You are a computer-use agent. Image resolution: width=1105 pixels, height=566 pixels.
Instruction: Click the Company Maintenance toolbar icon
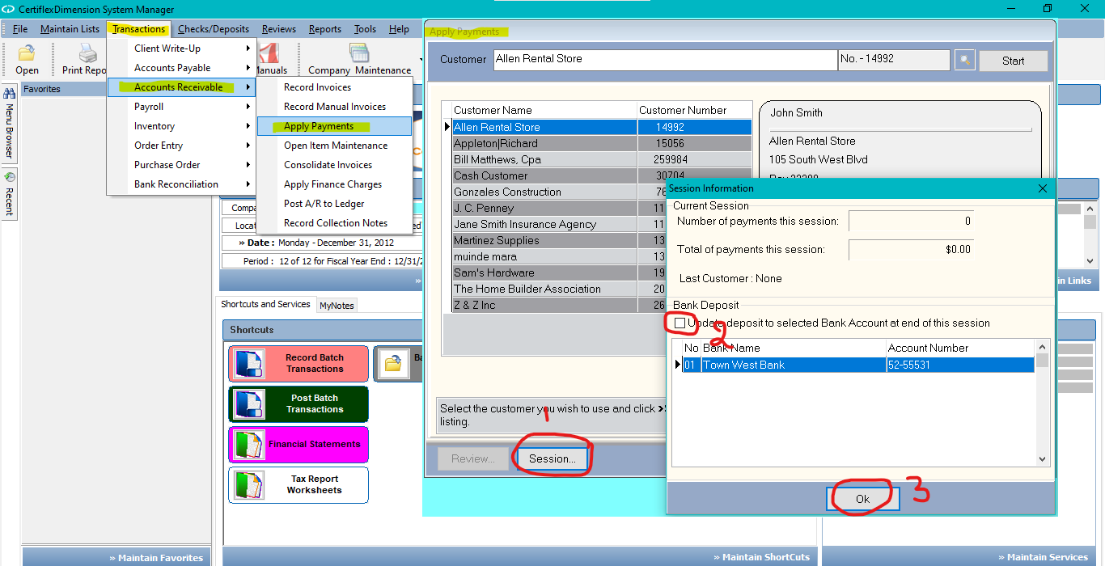pyautogui.click(x=359, y=53)
